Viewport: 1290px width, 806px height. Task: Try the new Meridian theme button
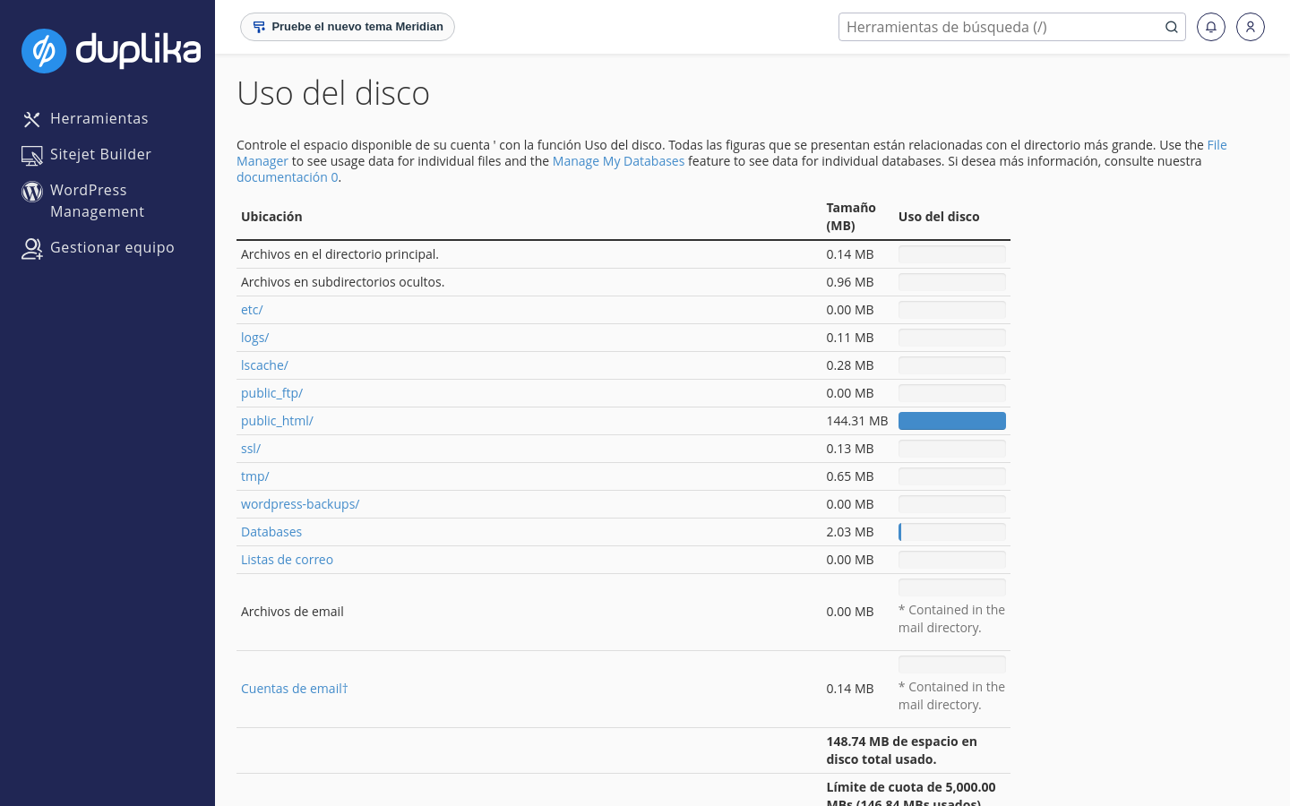[348, 27]
